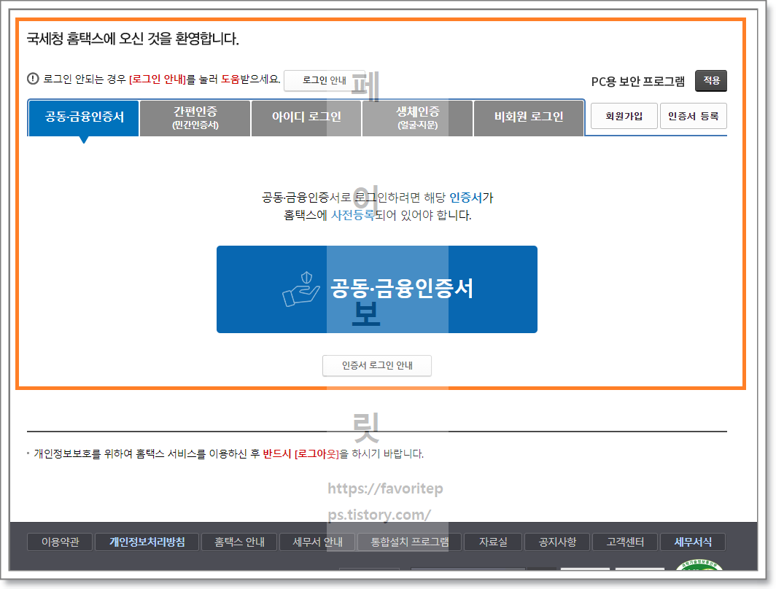776x589 pixels.
Task: Click the 로그인 안내 button
Action: pyautogui.click(x=324, y=81)
